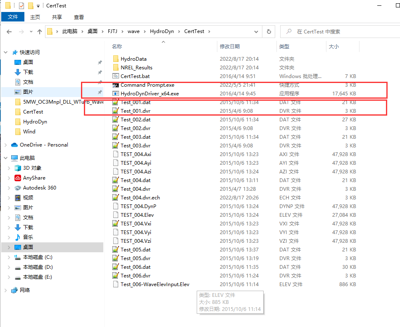Expand OneDrive - Personal tree node
The image size is (400, 327).
click(x=6, y=145)
